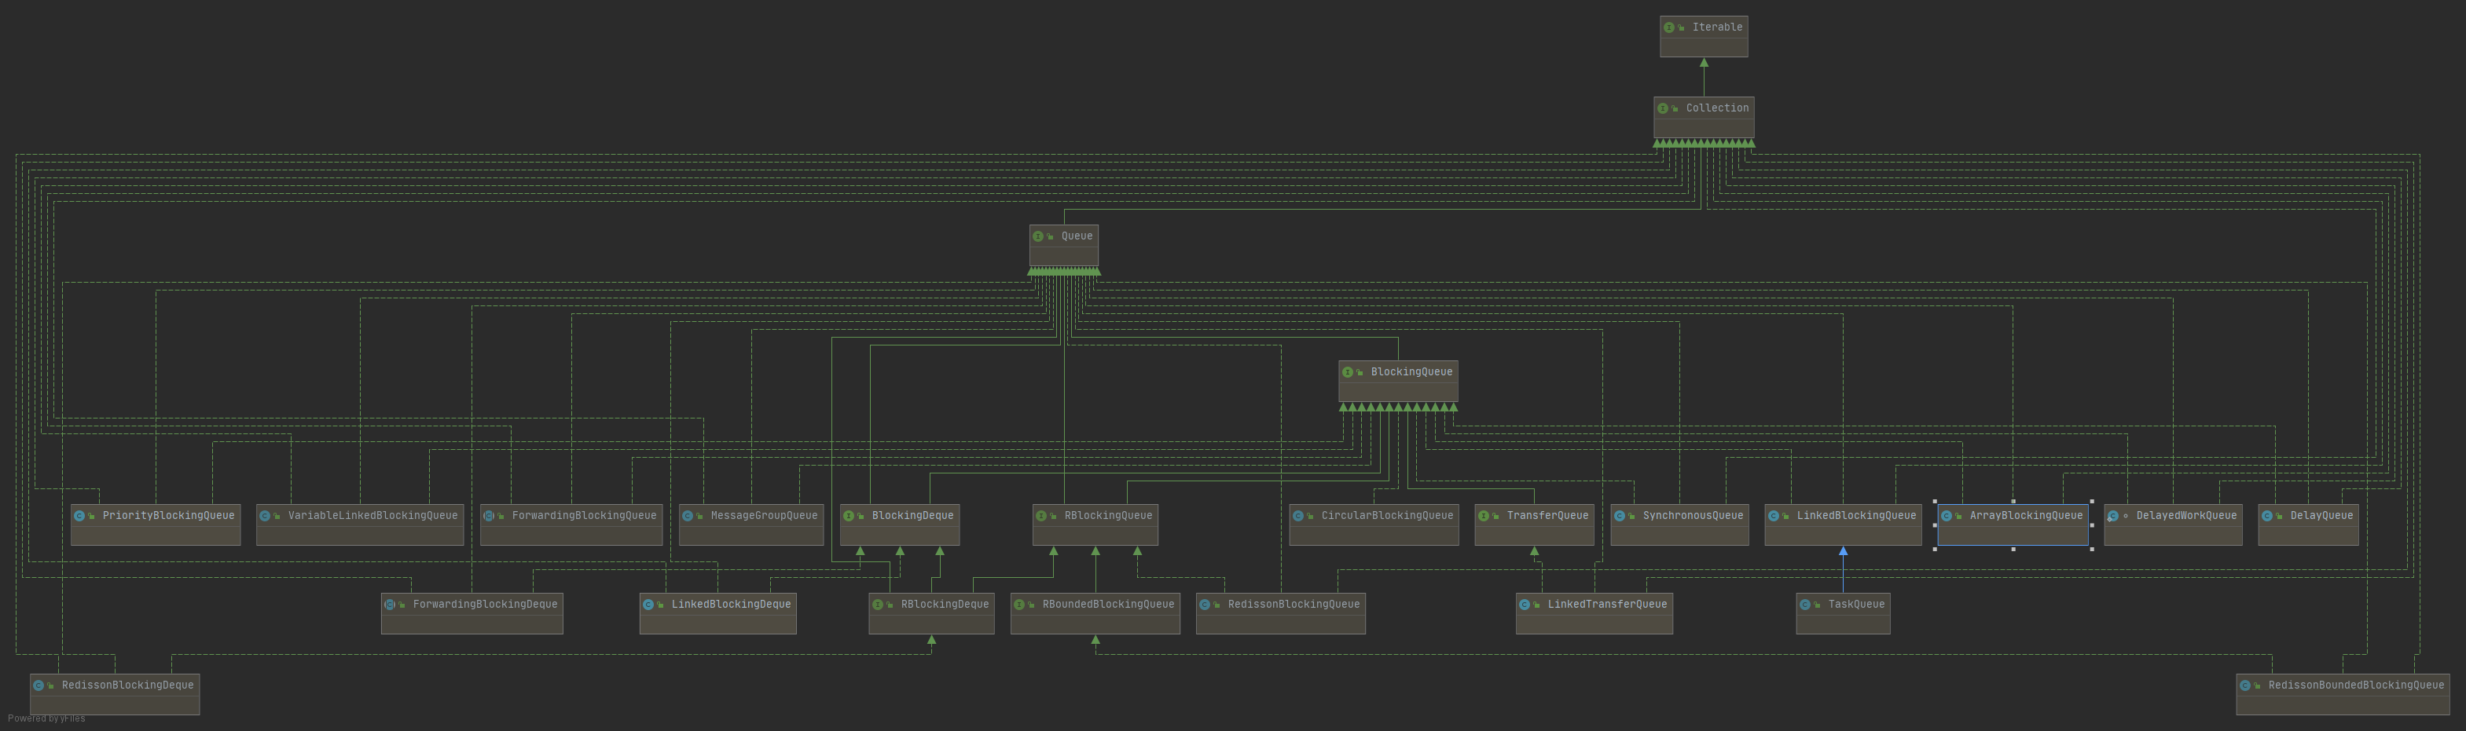The width and height of the screenshot is (2466, 731).
Task: Click the class icon on LinkedBlockingQueue
Action: (x=1773, y=516)
